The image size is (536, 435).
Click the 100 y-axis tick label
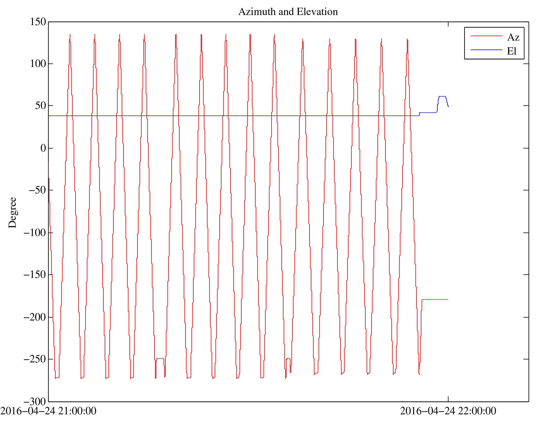(x=38, y=64)
